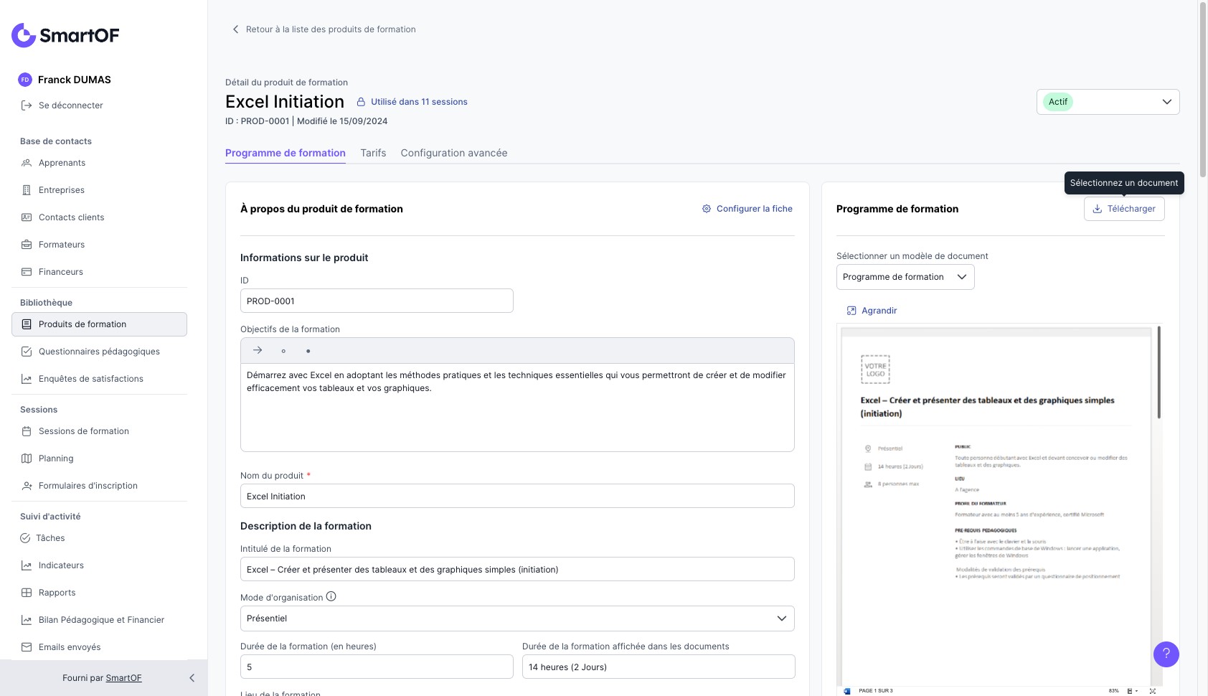1208x696 pixels.
Task: Click the SmartOF logo
Action: tap(65, 35)
